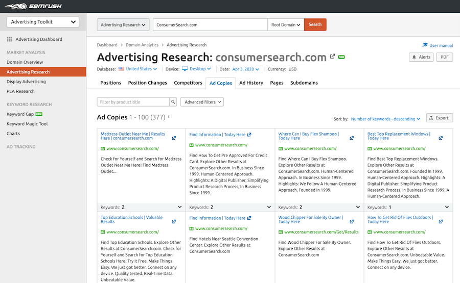Open external link for Where Can I Buy Flex Shampoo ad
460x283 pixels.
(352, 138)
